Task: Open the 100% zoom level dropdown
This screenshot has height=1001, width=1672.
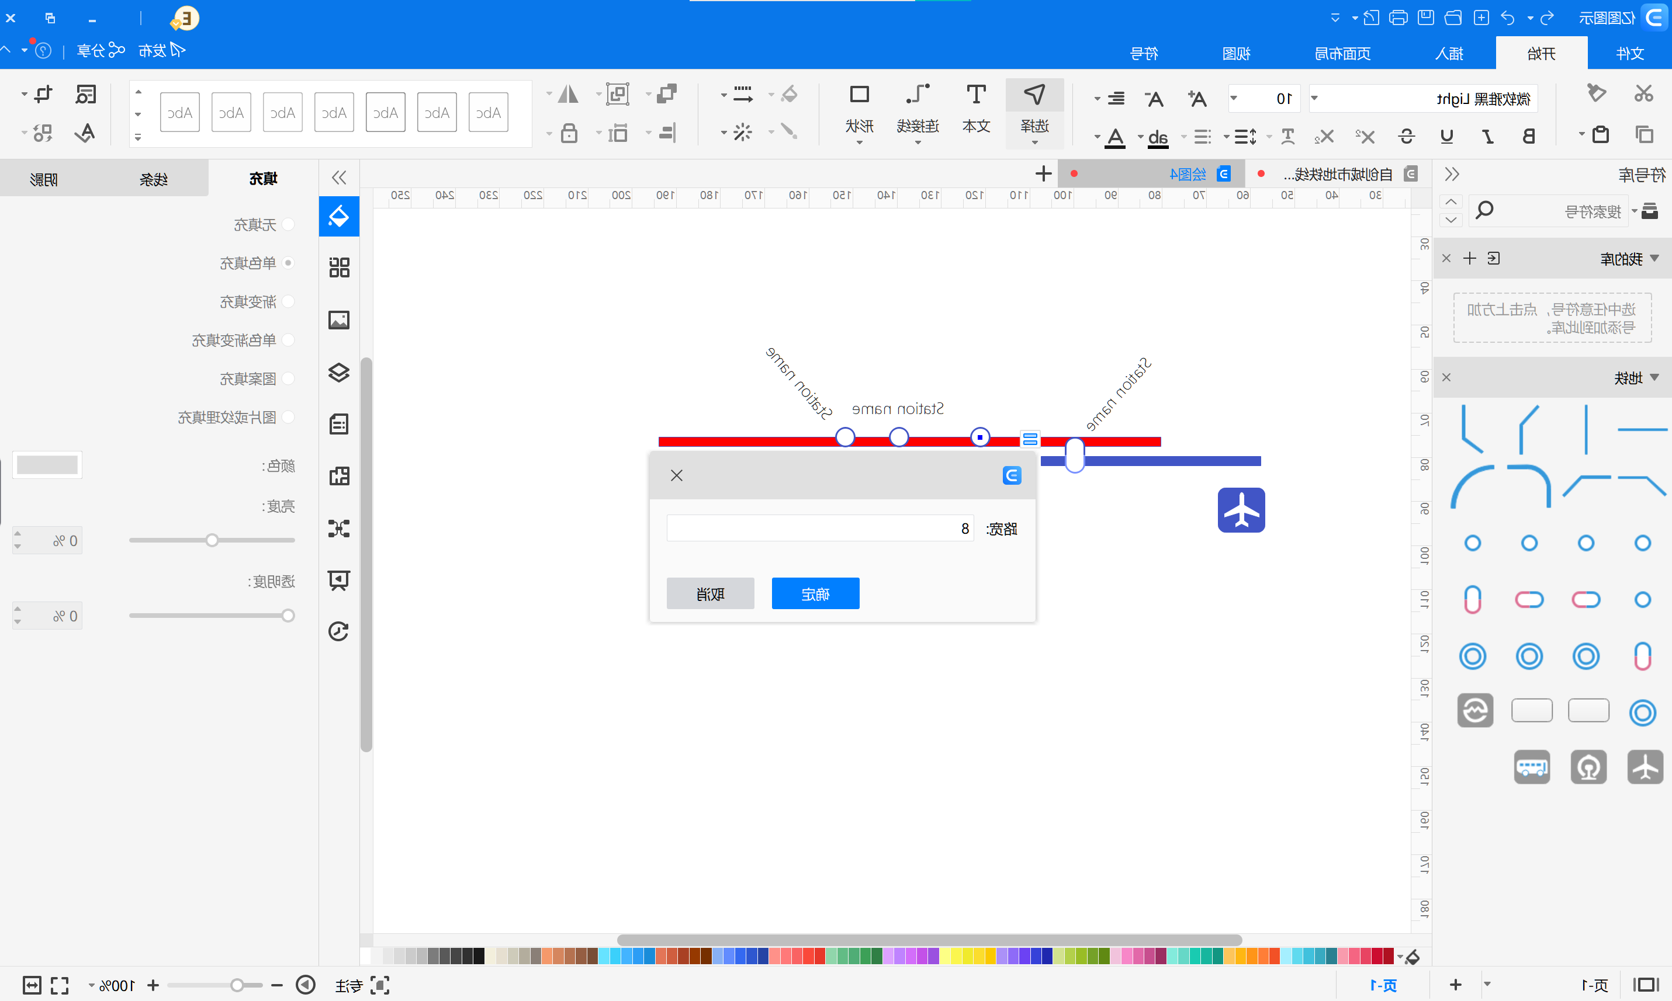Action: coord(91,985)
